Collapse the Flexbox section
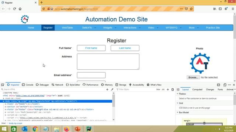 point(177,94)
